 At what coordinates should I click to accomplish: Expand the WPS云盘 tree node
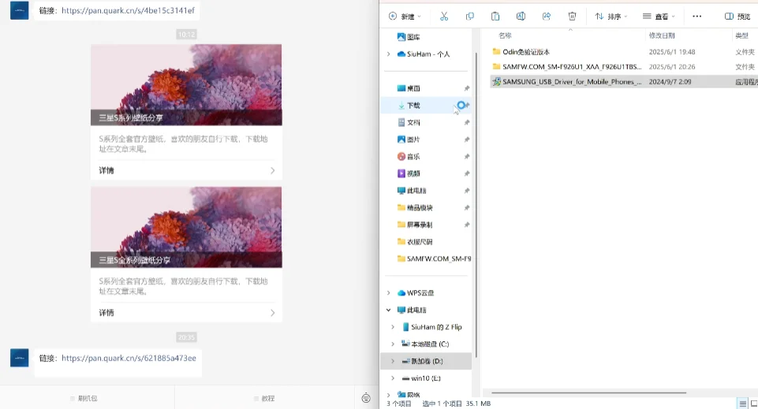[x=388, y=292]
